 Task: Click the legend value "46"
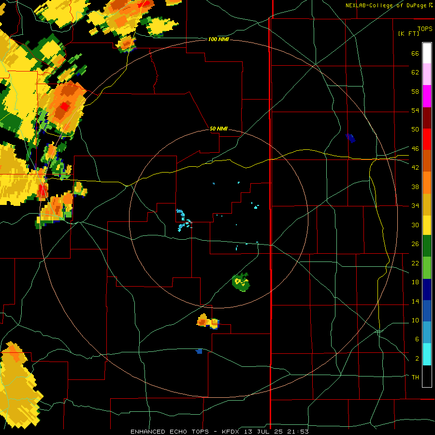click(x=415, y=149)
